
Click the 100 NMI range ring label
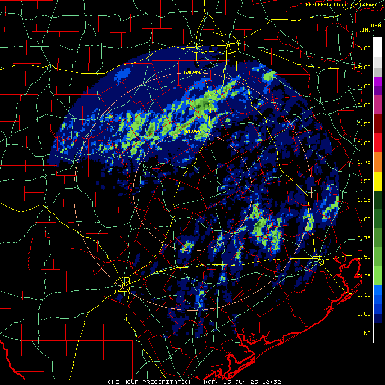tap(192, 72)
